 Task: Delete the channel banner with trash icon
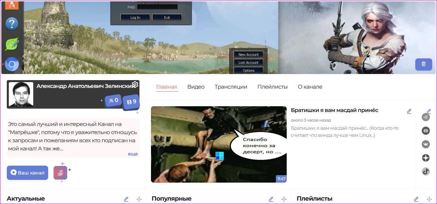423,64
